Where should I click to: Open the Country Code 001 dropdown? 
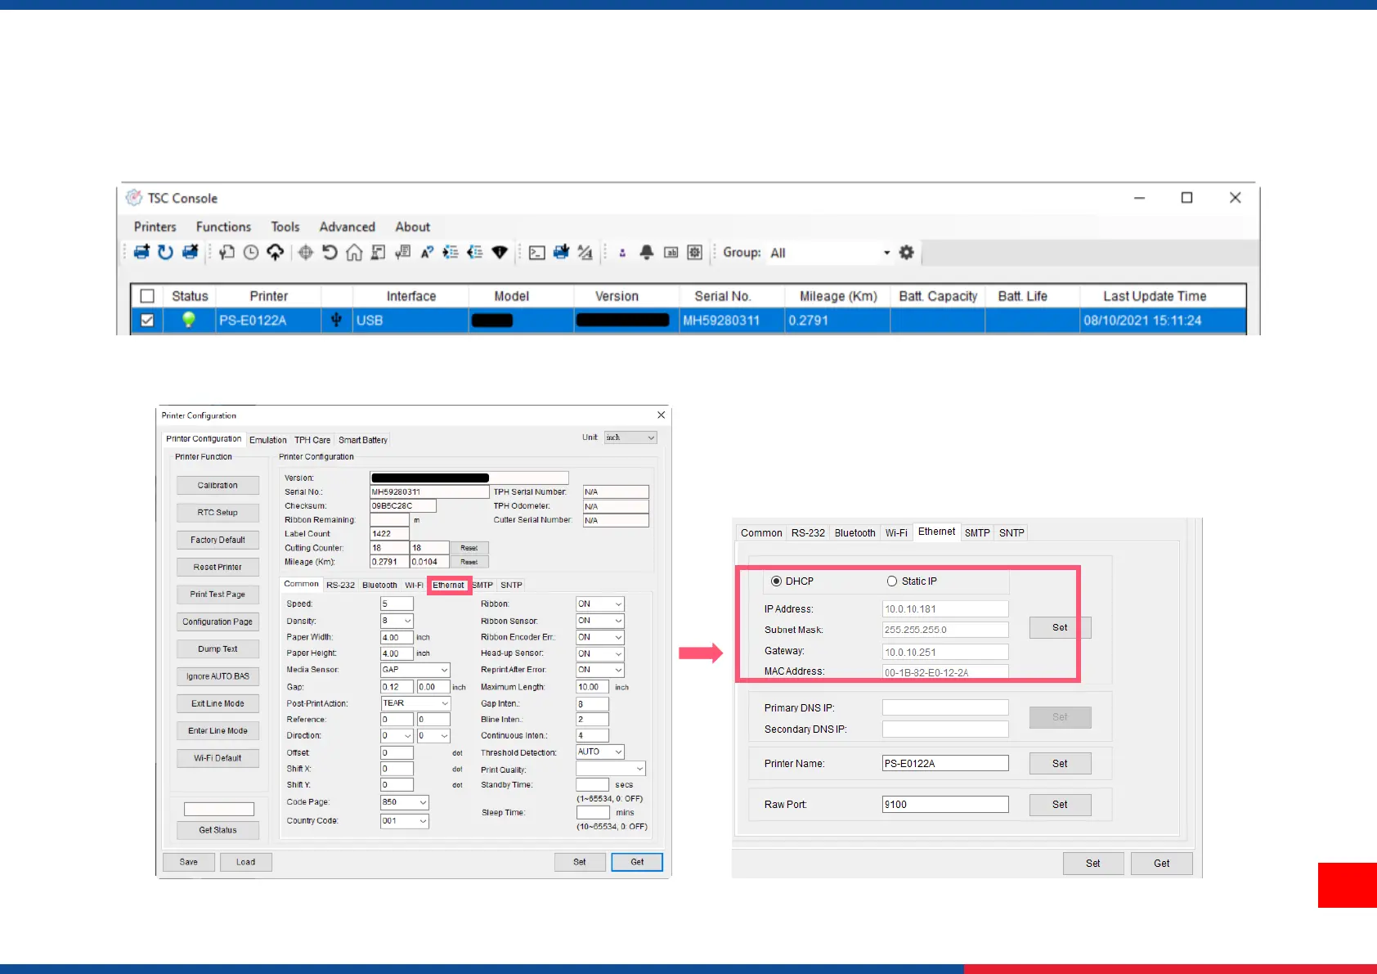point(404,821)
